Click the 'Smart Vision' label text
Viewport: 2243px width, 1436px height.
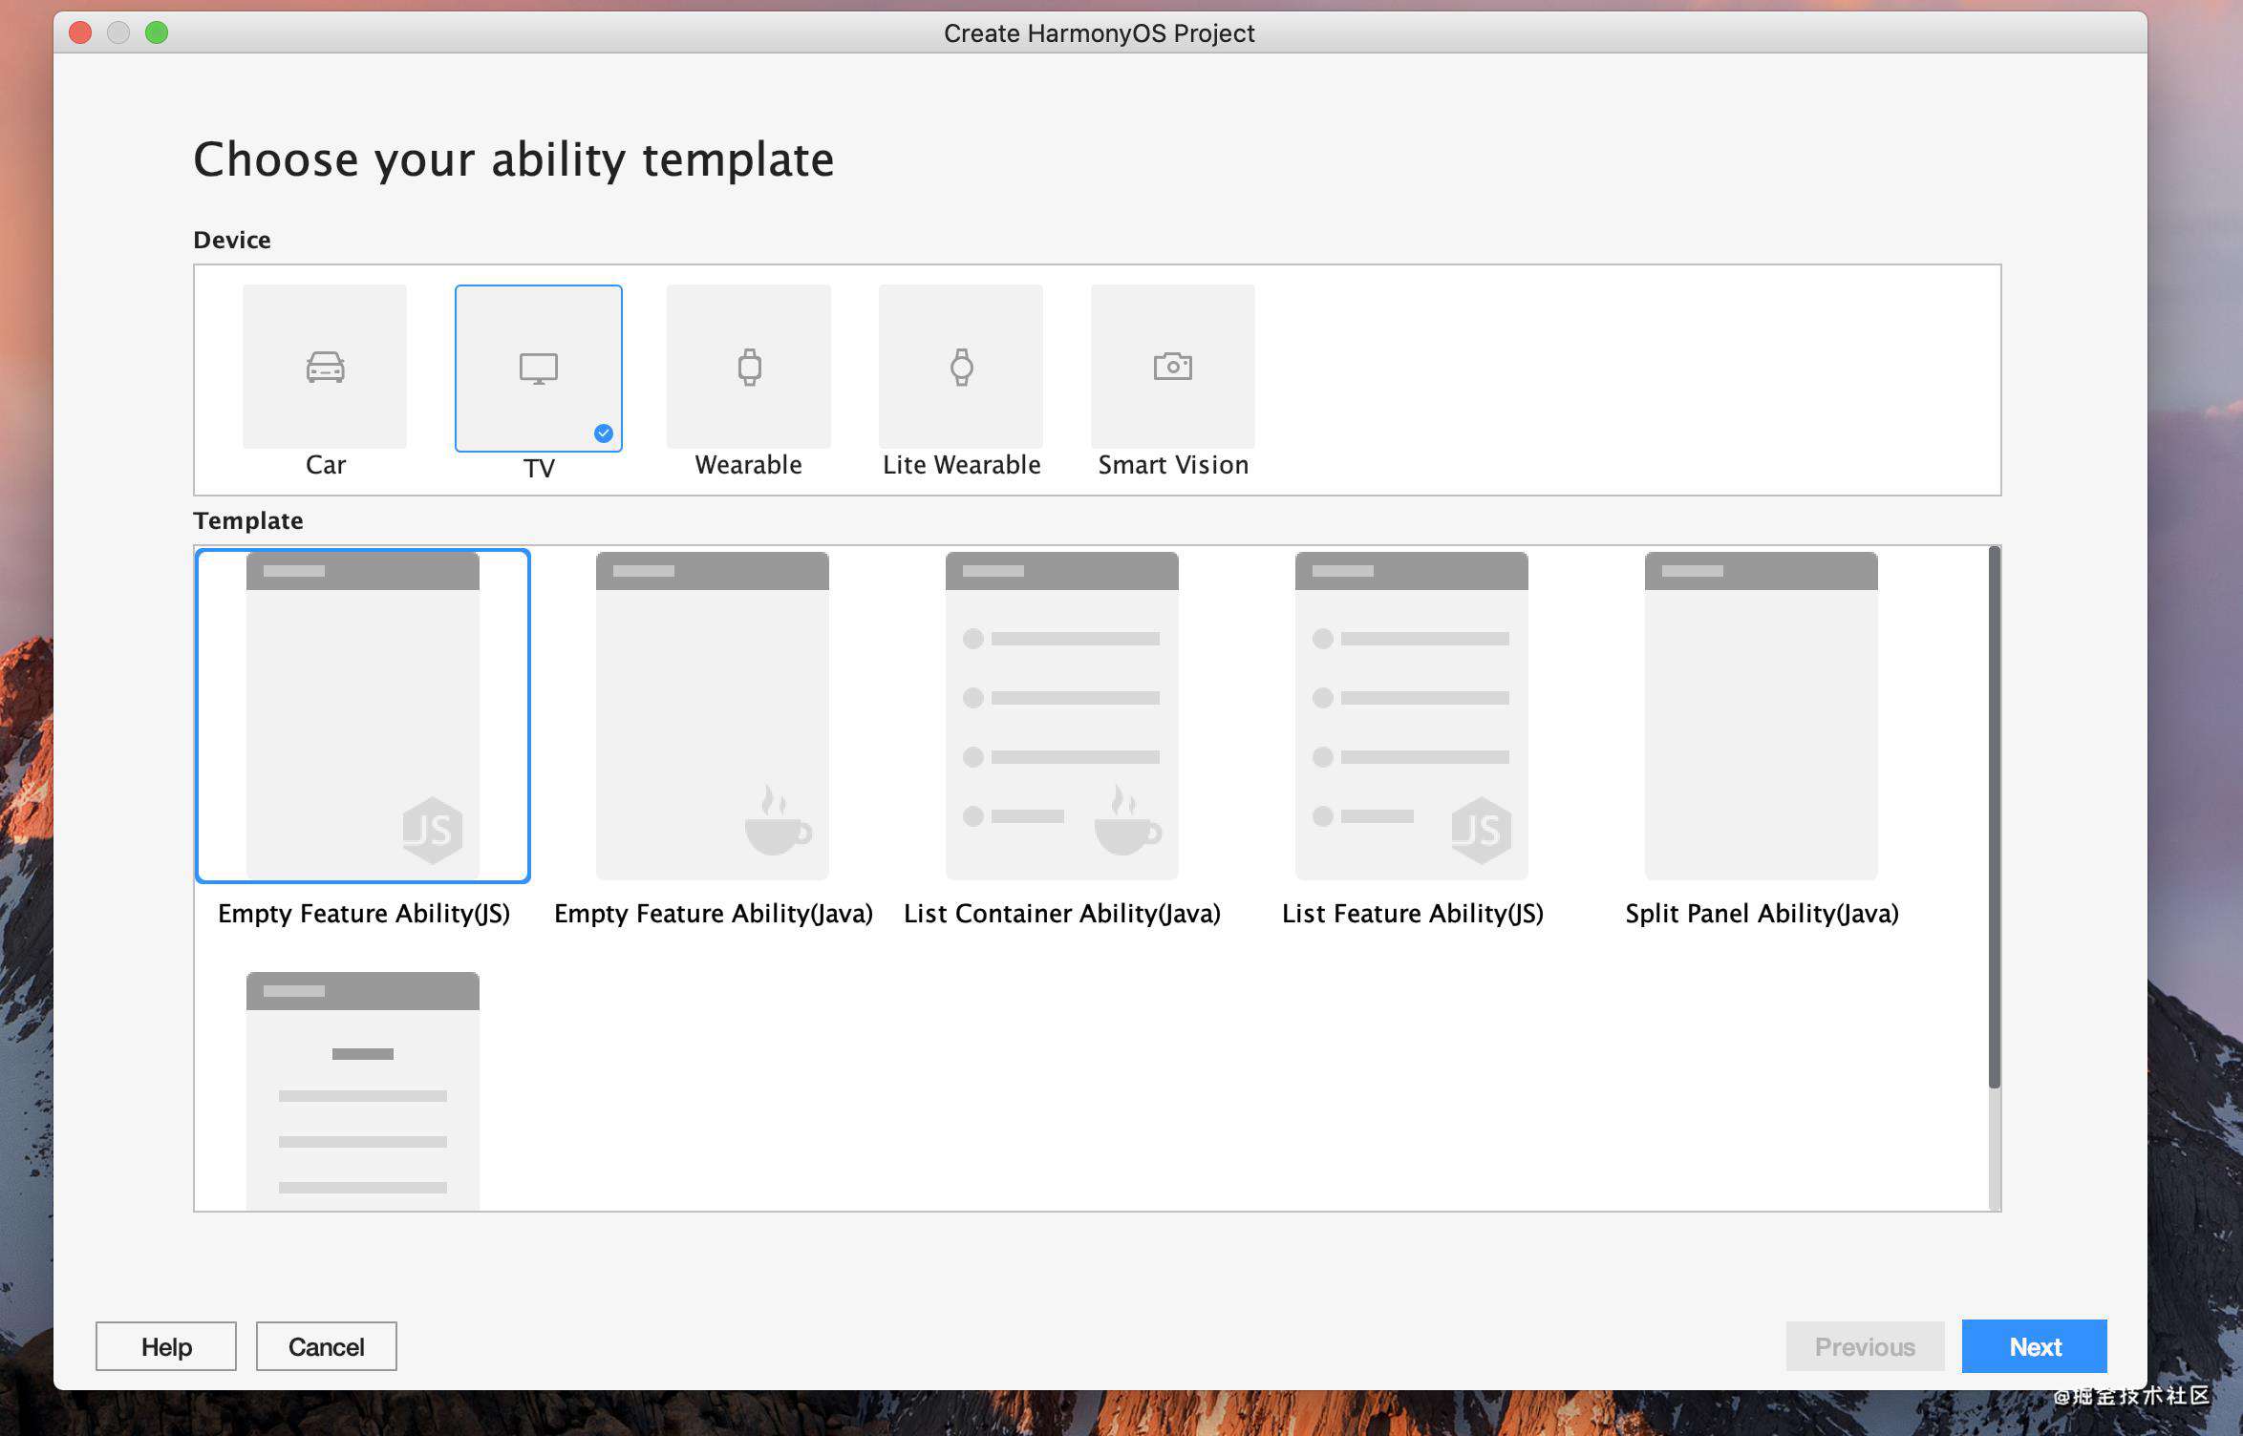pyautogui.click(x=1173, y=465)
